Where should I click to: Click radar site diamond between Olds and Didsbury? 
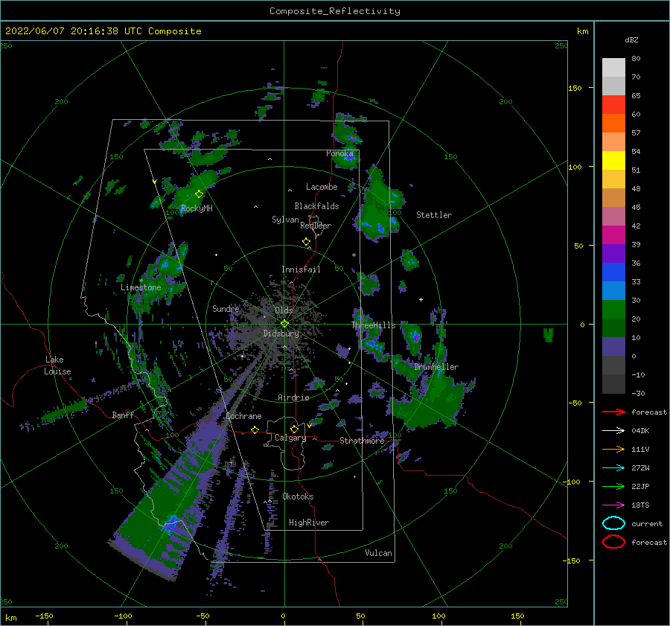click(284, 324)
